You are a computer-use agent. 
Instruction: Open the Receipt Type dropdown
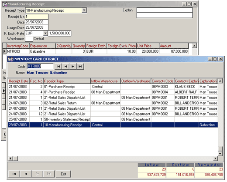pos(84,10)
